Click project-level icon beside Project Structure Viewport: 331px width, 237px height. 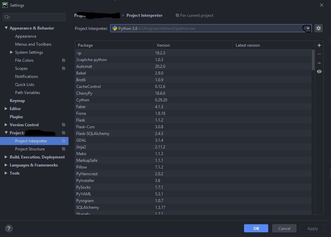[63, 149]
